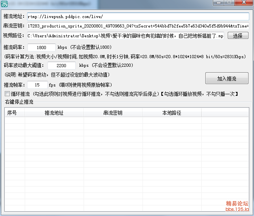The height and width of the screenshot is (216, 254).
Task: Click the 本地路径 column header
Action: click(x=172, y=113)
